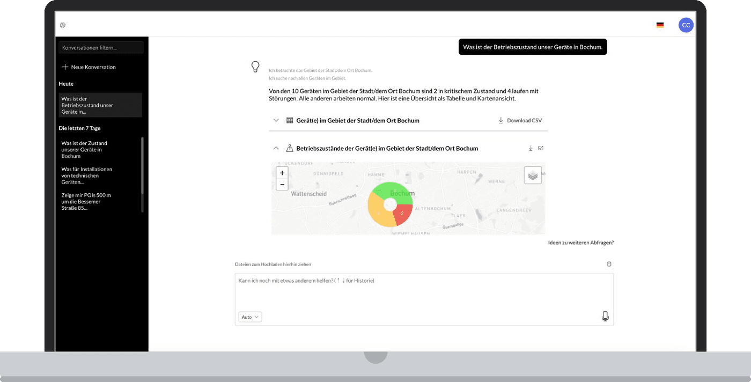Switch language via the German flag
The image size is (751, 382).
click(660, 25)
